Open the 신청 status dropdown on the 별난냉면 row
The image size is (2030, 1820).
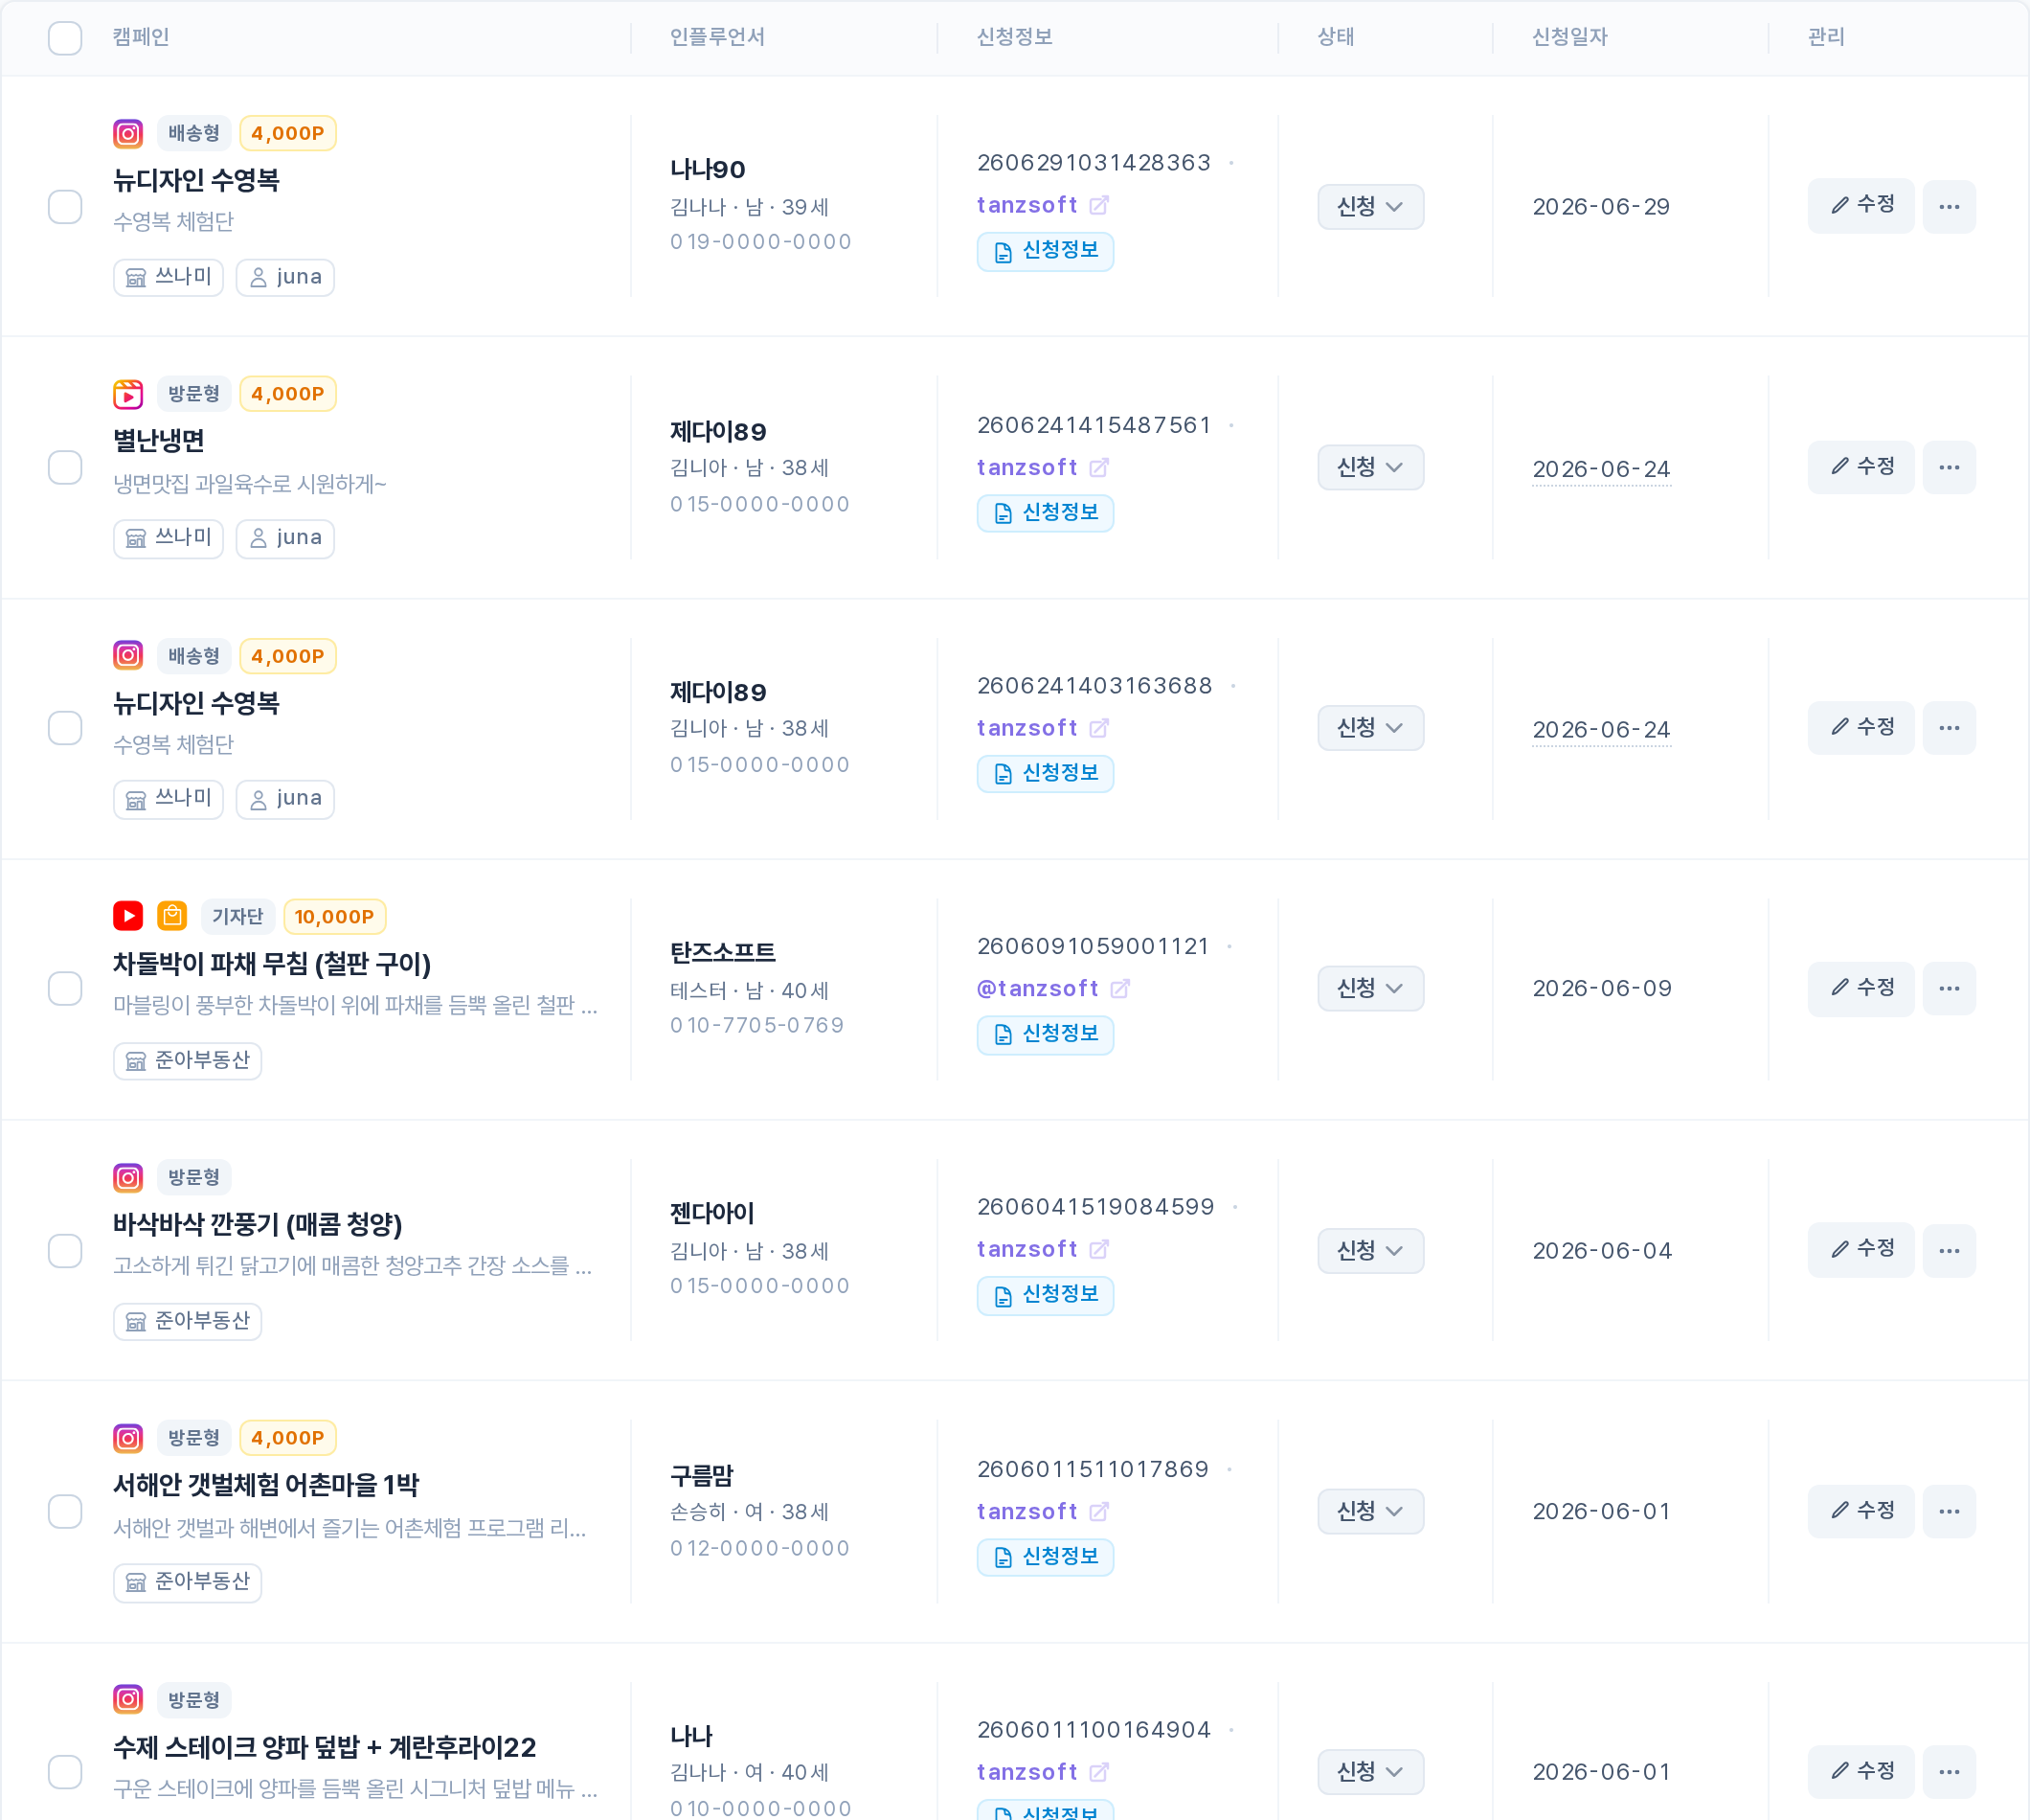(x=1370, y=467)
